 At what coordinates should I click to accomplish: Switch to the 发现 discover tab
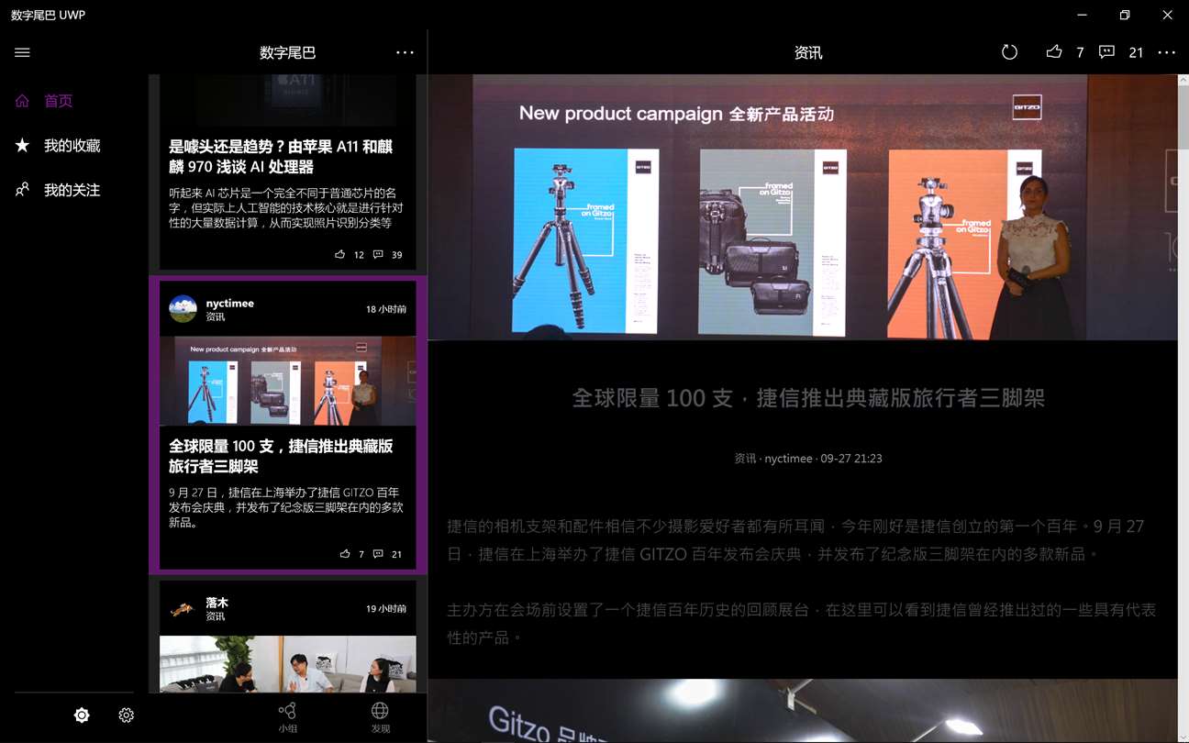click(x=380, y=718)
